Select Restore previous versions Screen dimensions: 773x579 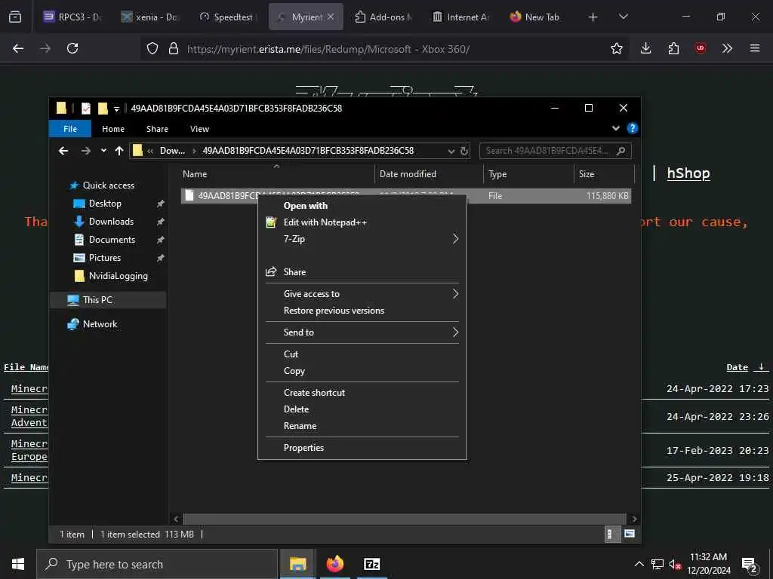[362, 310]
